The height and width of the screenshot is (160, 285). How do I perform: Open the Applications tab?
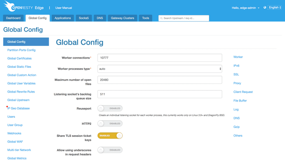(63, 18)
